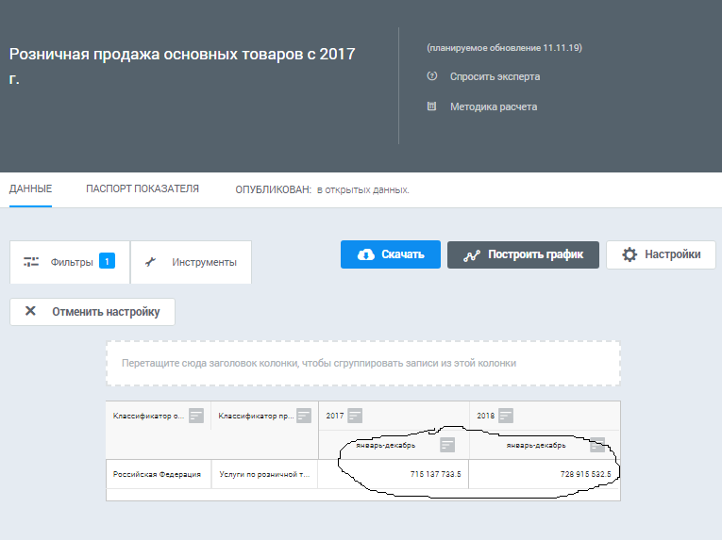Image resolution: width=722 pixels, height=540 pixels.
Task: Open filter icon for 2018 январь-декабрь column
Action: tap(597, 445)
